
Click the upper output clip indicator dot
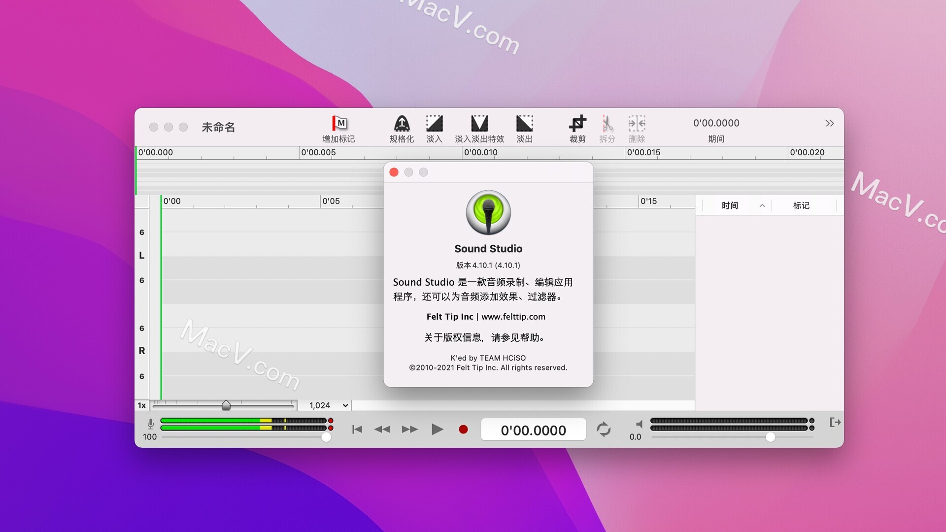[x=812, y=421]
